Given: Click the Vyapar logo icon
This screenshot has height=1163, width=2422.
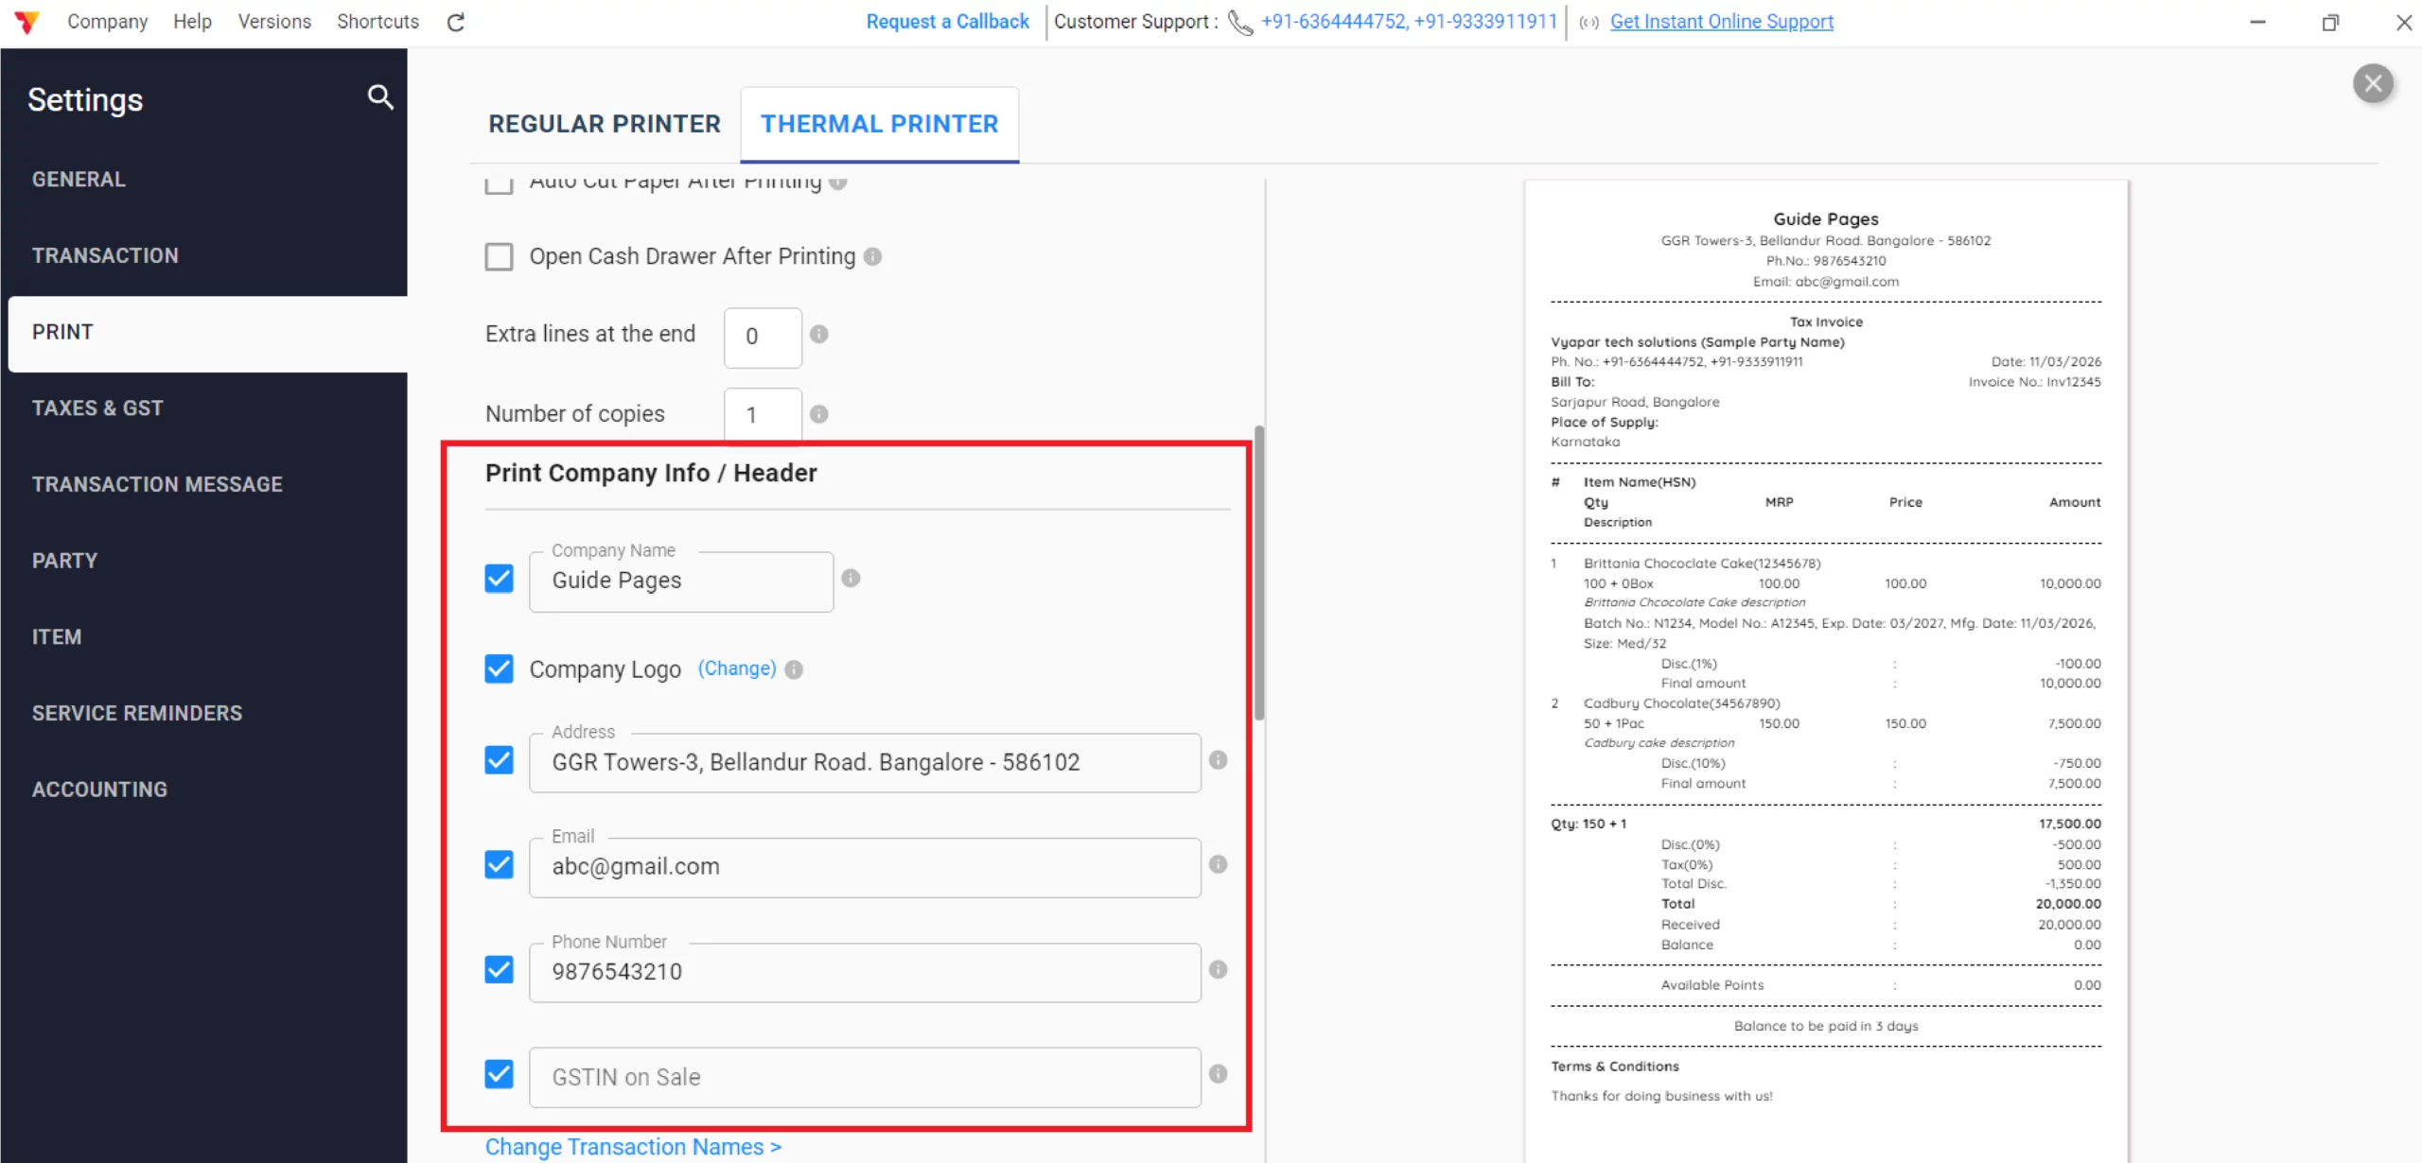Looking at the screenshot, I should pos(26,21).
